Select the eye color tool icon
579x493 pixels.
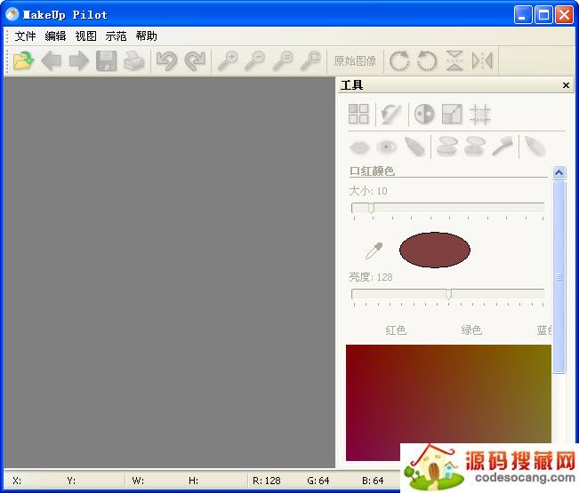coord(386,147)
